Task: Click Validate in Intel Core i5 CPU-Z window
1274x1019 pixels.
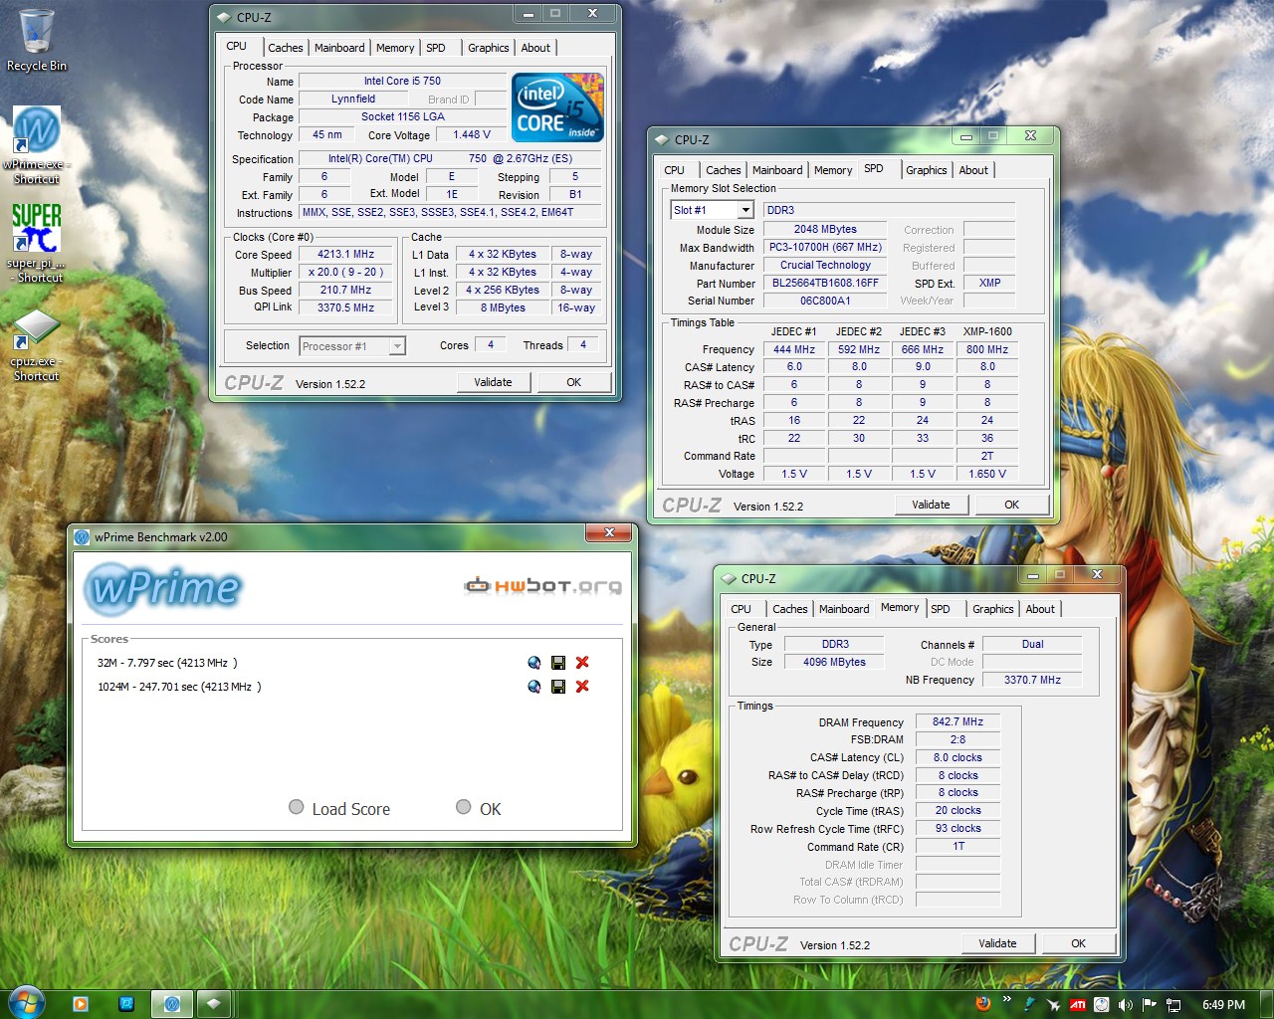Action: click(x=493, y=382)
